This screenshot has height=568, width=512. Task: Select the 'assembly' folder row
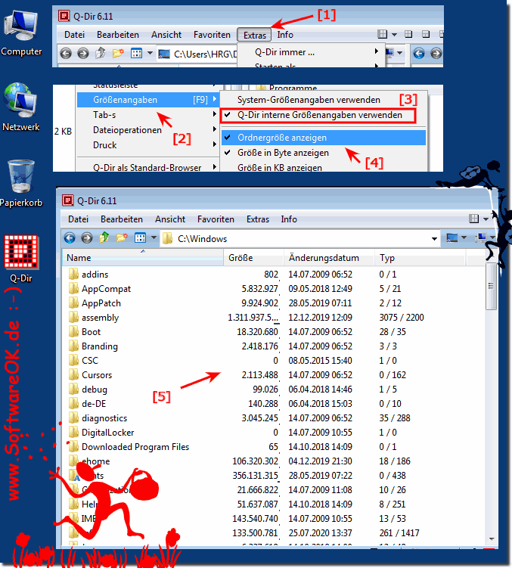point(274,318)
